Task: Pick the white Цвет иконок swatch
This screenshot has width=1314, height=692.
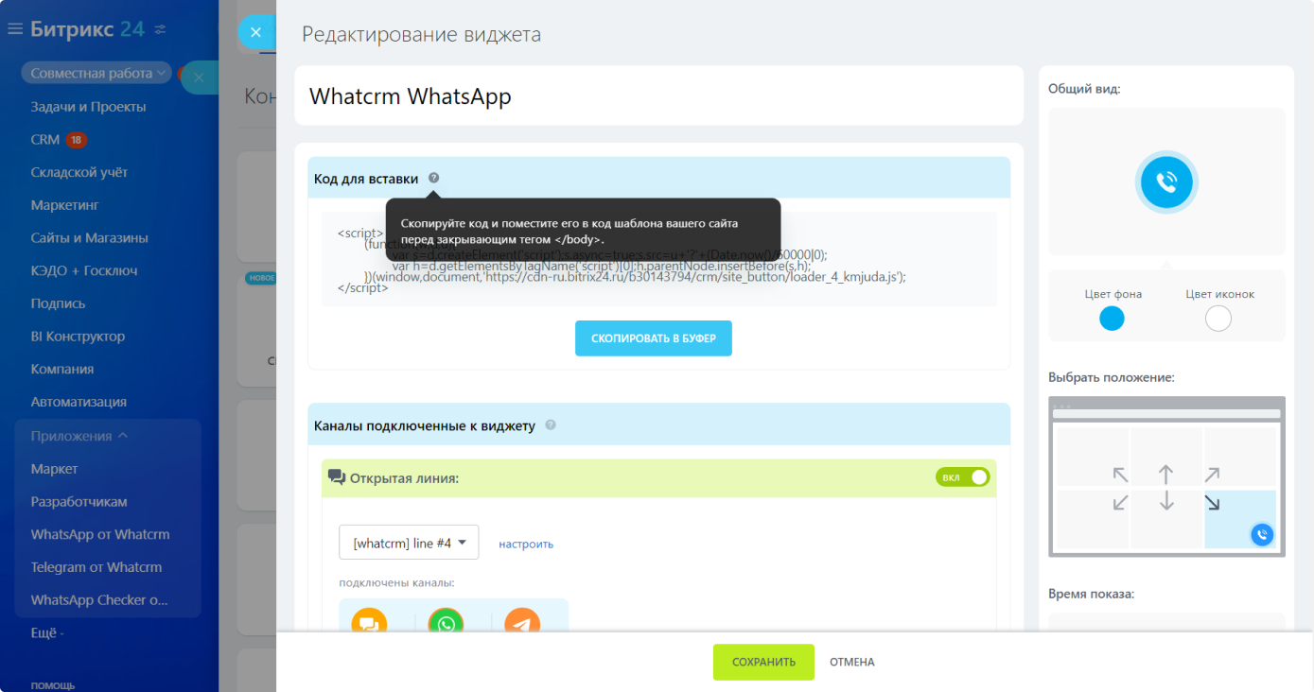Action: 1218,319
